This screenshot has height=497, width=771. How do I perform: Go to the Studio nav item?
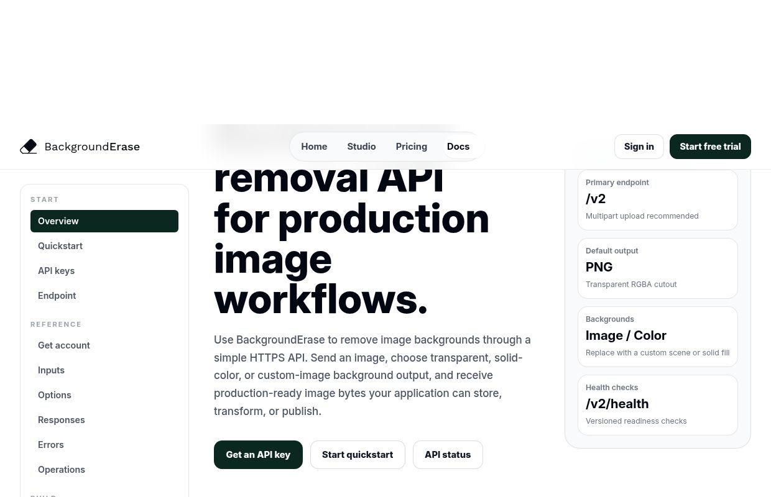click(x=361, y=147)
